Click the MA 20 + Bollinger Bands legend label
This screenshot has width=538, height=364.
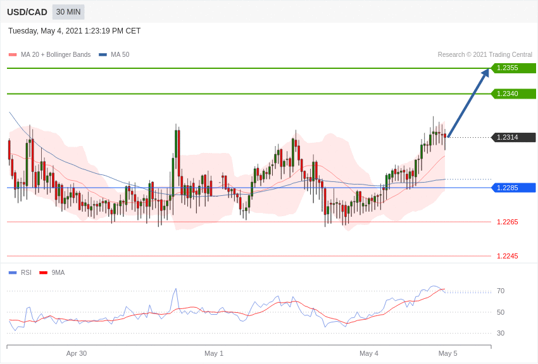click(x=56, y=55)
